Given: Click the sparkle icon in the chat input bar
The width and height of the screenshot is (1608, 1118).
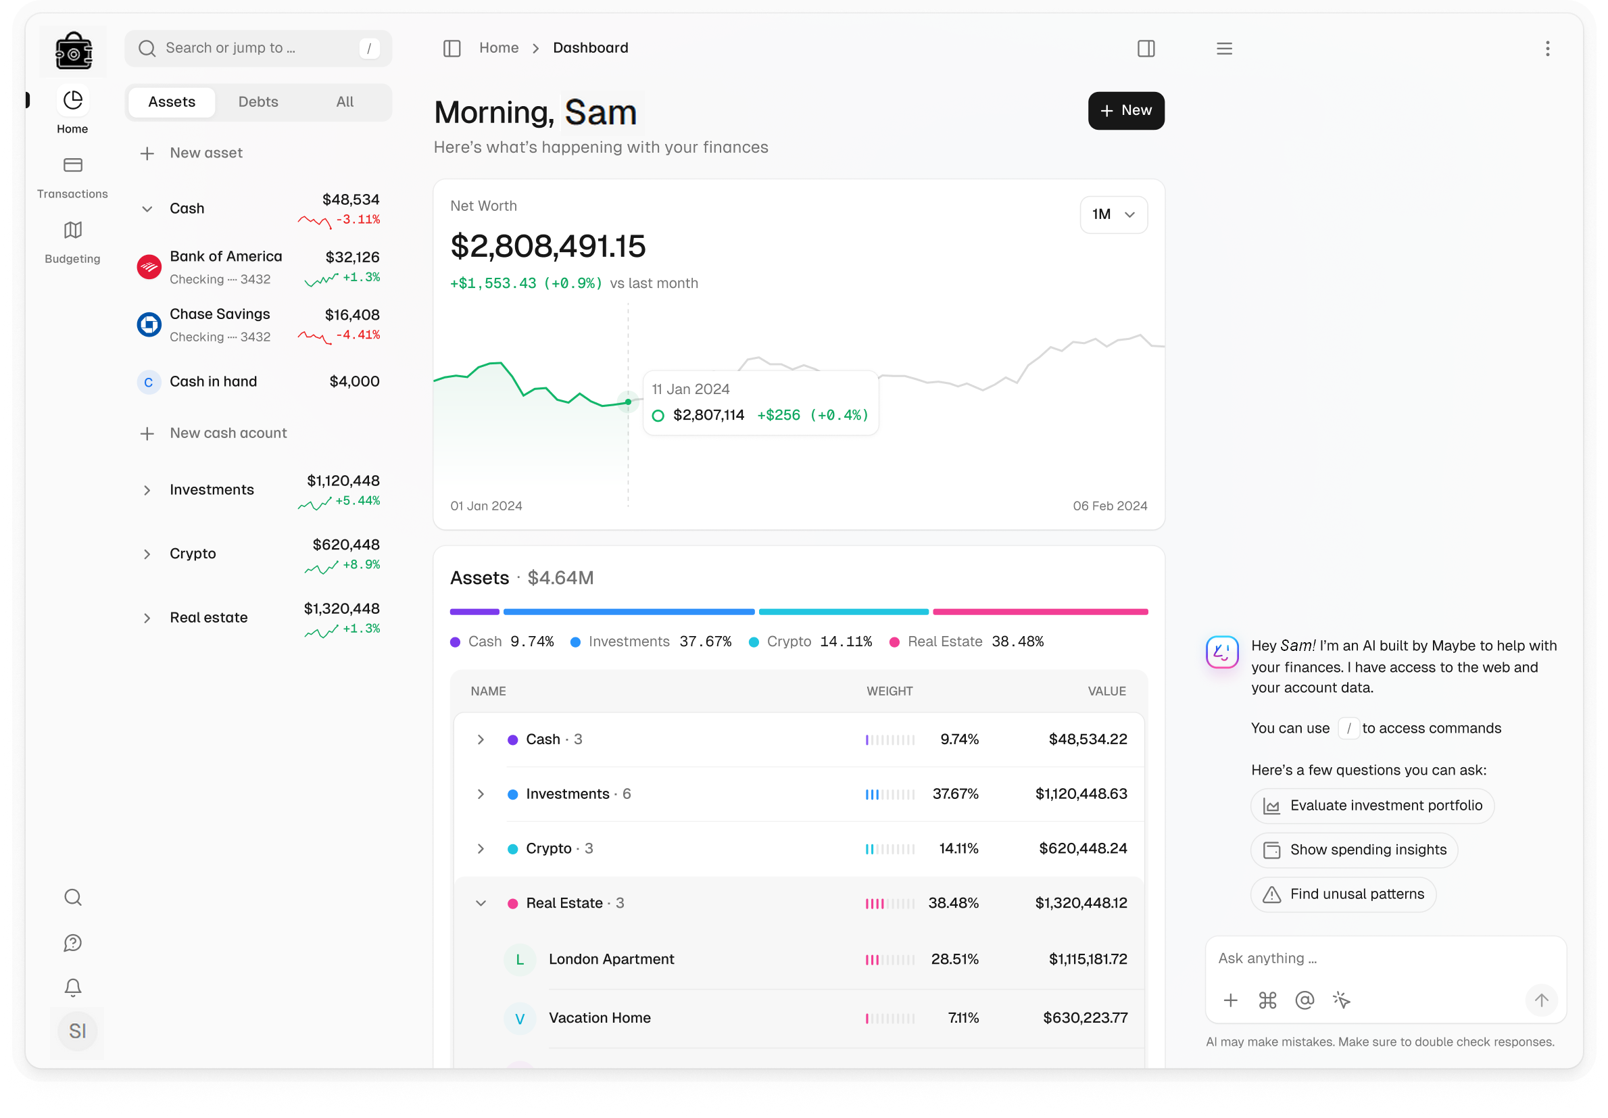Looking at the screenshot, I should [1341, 1000].
